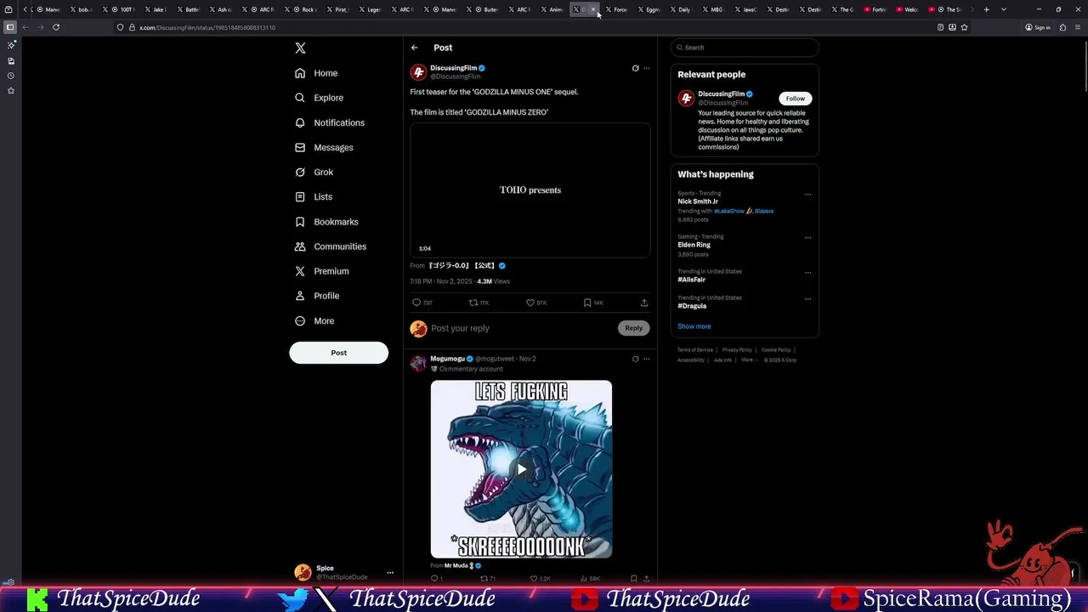Screen dimensions: 1088x612
Task: Open more options for #Dragula trend
Action: pyautogui.click(x=807, y=299)
